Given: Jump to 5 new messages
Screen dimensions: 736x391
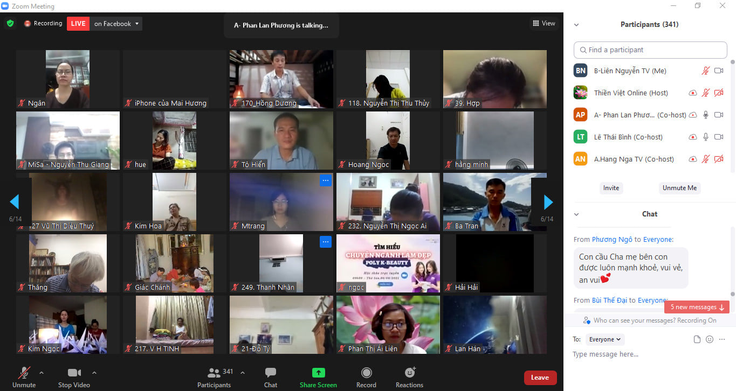Looking at the screenshot, I should click(697, 307).
